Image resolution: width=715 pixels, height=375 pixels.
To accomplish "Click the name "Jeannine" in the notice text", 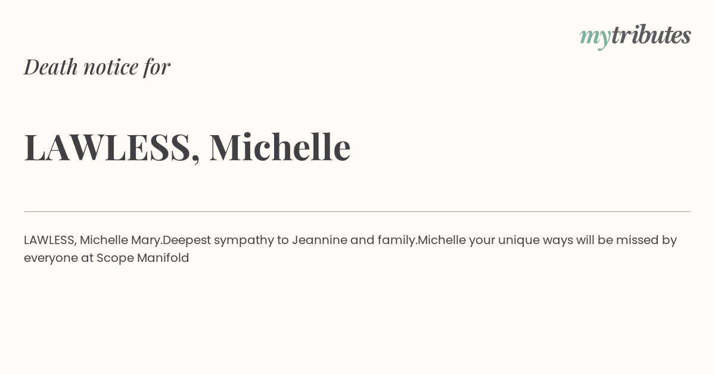I will pyautogui.click(x=319, y=240).
